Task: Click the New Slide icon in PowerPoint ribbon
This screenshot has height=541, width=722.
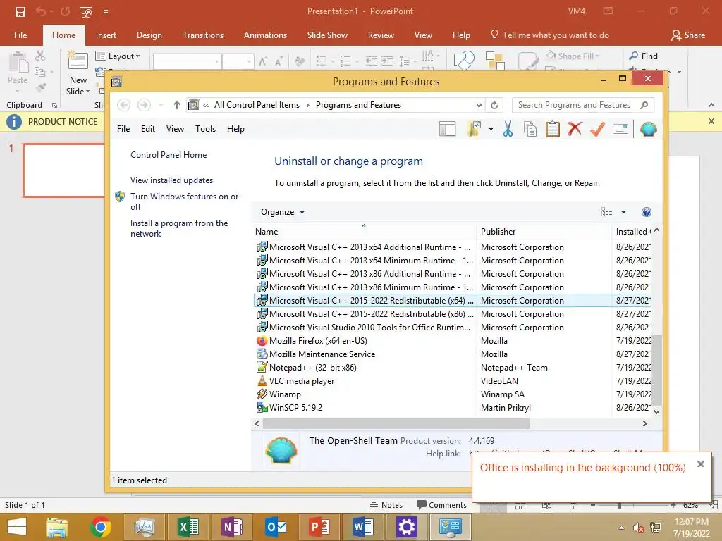Action: pyautogui.click(x=78, y=62)
